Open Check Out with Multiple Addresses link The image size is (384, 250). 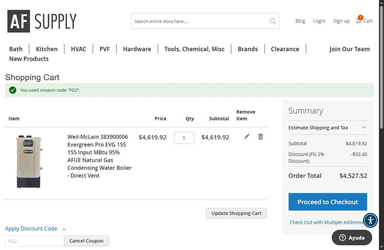coord(326,222)
